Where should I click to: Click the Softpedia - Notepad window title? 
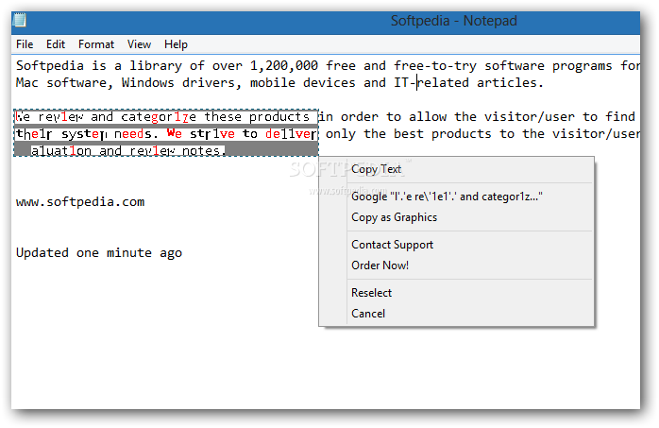point(454,21)
